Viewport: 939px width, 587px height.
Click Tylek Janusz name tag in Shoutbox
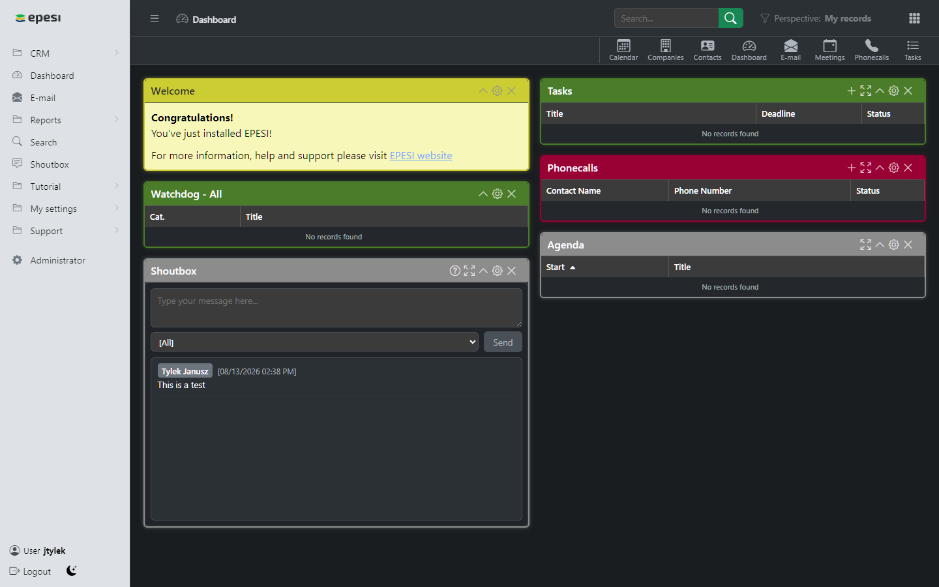pos(185,371)
